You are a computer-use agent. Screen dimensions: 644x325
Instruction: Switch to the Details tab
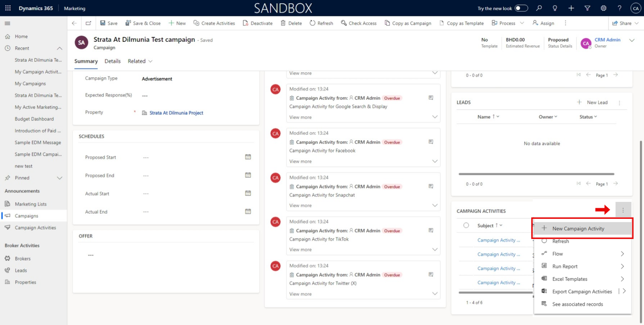coord(112,61)
